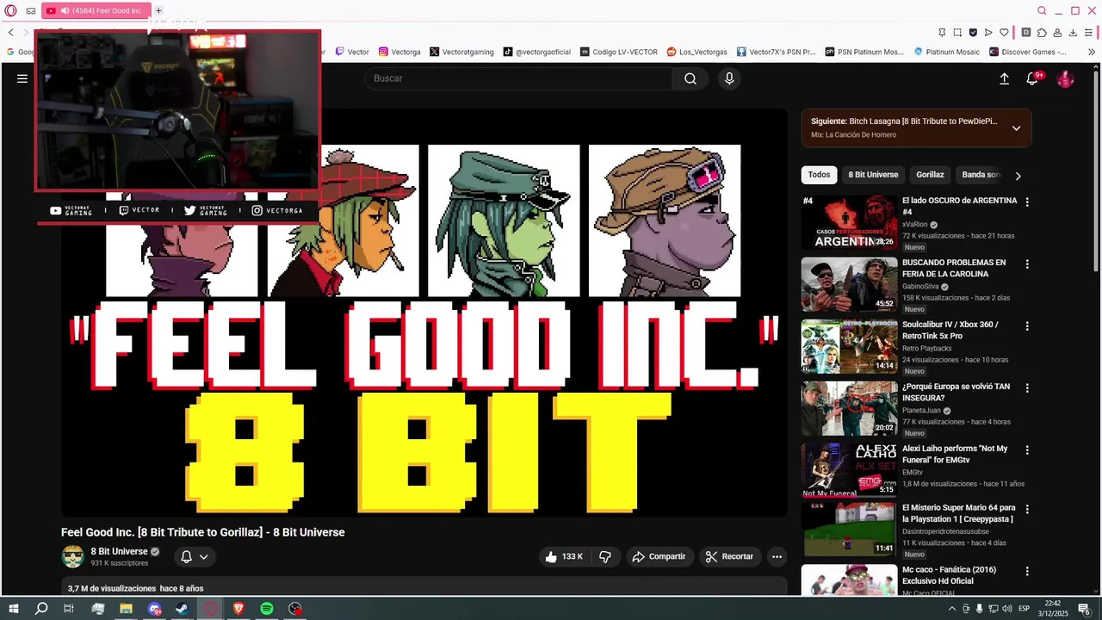Open options menu for El lado OSCURO de ARGENTINA

(x=1026, y=201)
